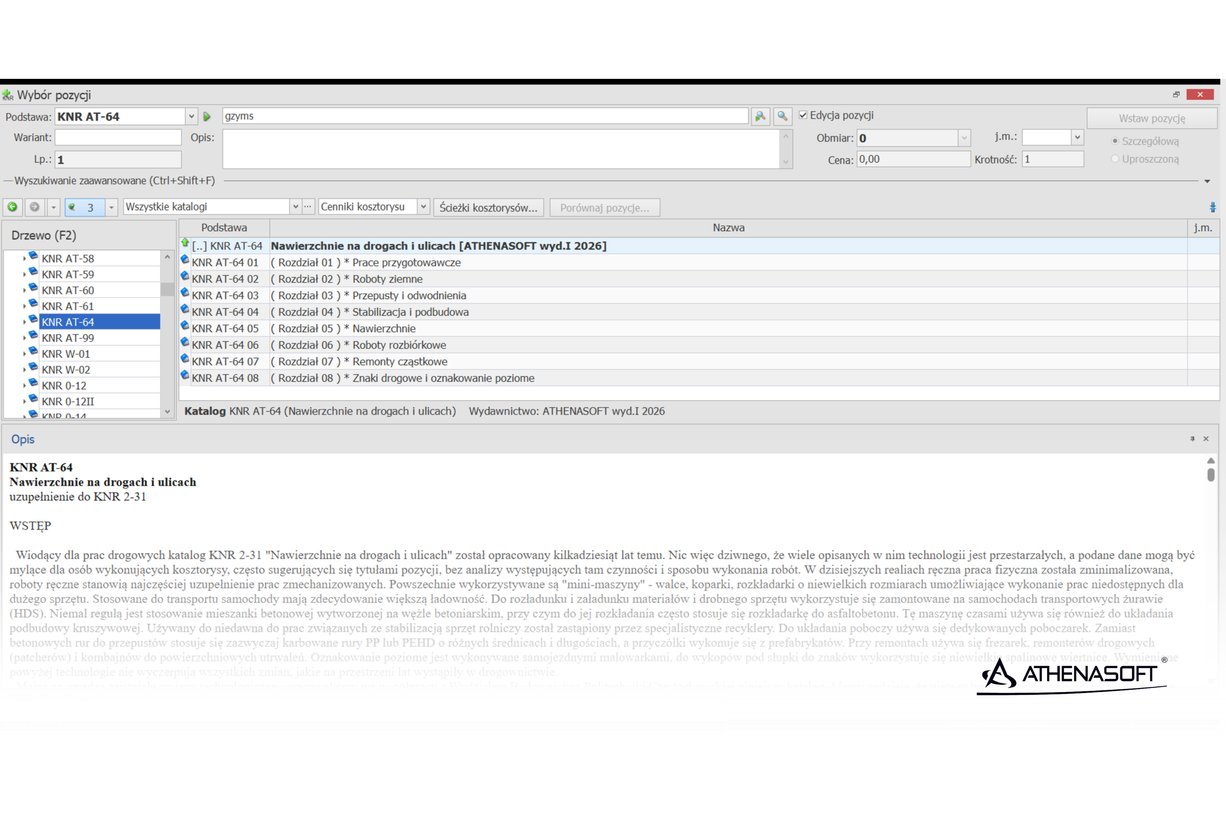Open the Wszystkie katalogi dropdown

[x=296, y=207]
